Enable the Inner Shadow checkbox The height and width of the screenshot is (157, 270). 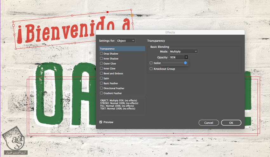[101, 58]
